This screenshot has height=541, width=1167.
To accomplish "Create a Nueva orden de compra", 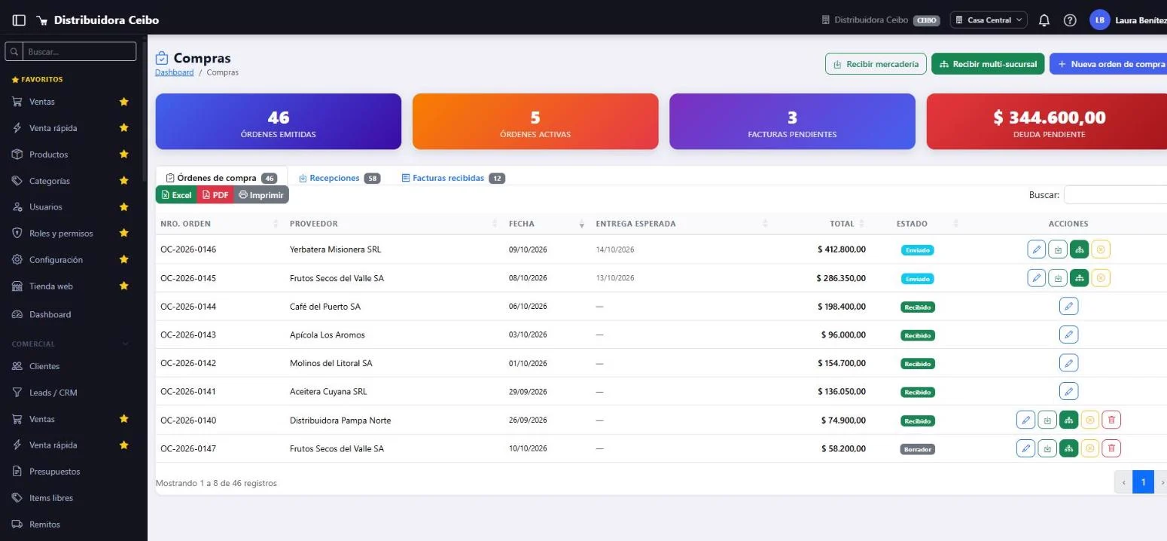I will (x=1108, y=64).
